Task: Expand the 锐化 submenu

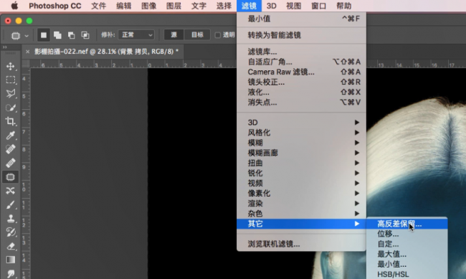Action: pyautogui.click(x=301, y=173)
